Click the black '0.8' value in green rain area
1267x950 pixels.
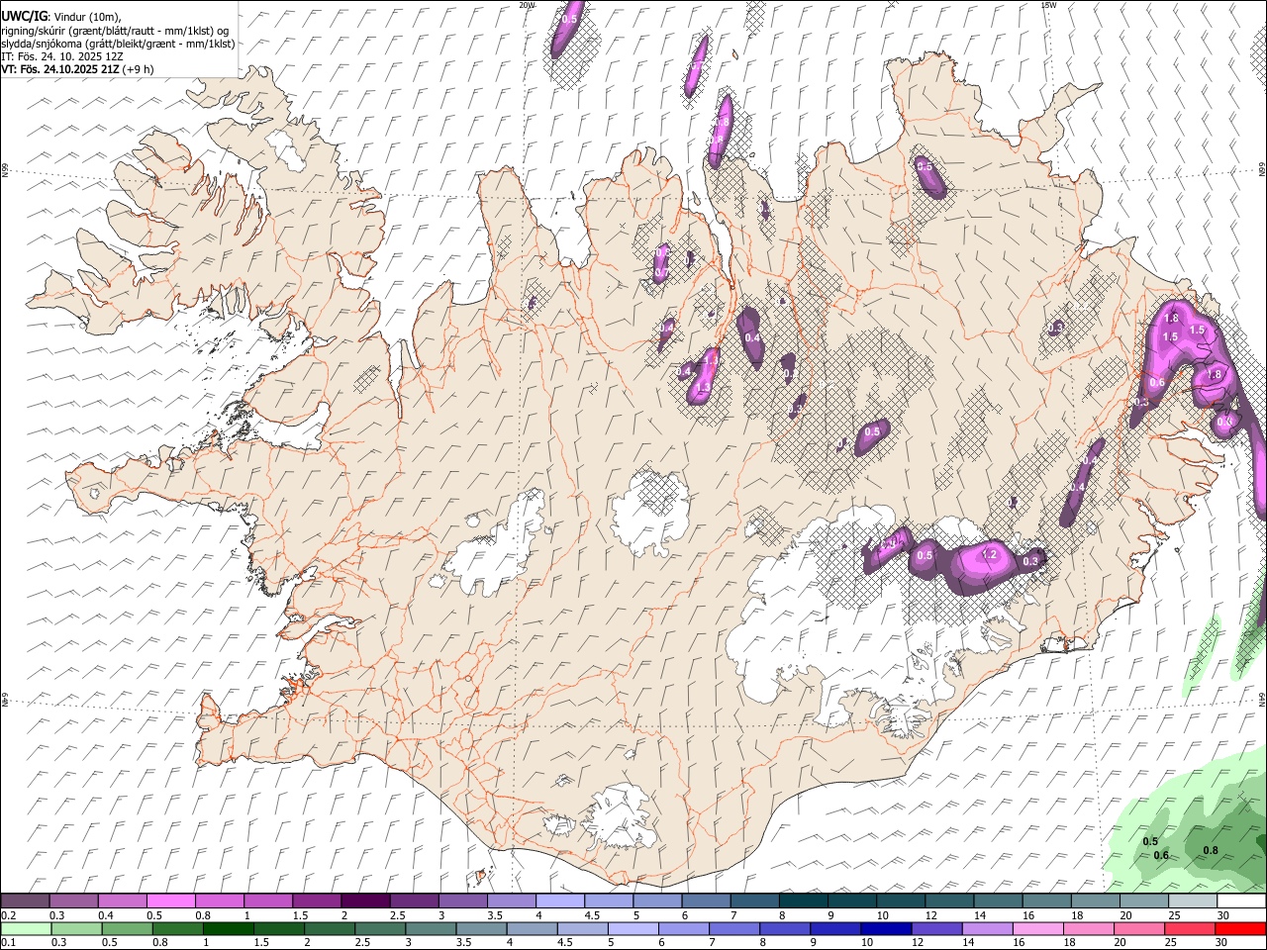[1210, 850]
